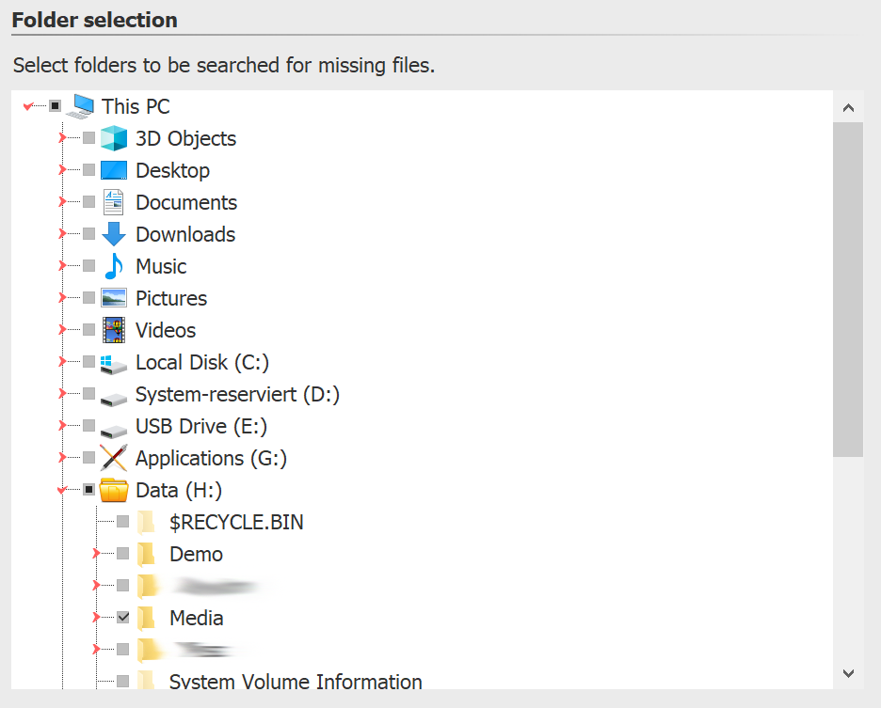Click the Music note icon
Image resolution: width=881 pixels, height=708 pixels.
[x=114, y=265]
